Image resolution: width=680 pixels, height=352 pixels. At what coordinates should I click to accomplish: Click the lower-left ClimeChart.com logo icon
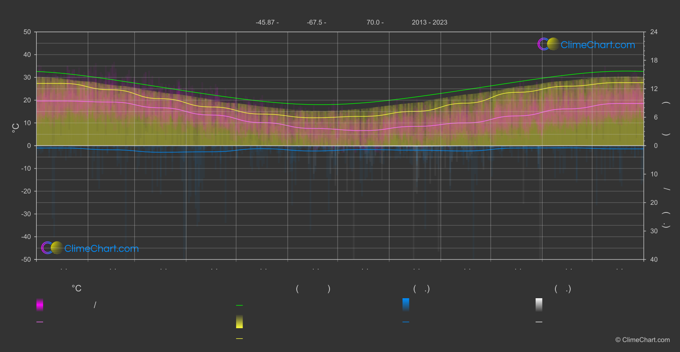pyautogui.click(x=52, y=247)
